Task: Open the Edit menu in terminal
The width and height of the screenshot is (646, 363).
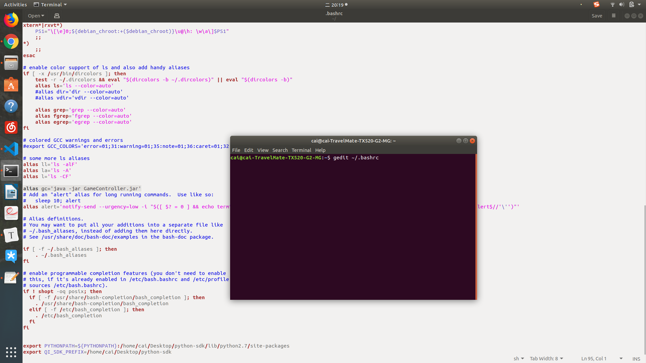Action: 249,150
